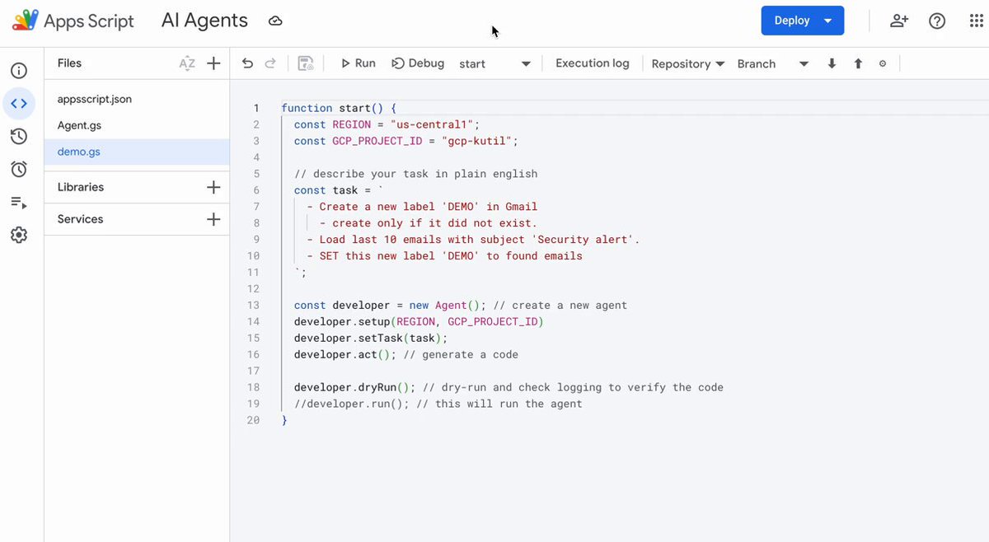This screenshot has height=542, width=989.
Task: Open the Overview info icon in sidebar
Action: coord(19,71)
